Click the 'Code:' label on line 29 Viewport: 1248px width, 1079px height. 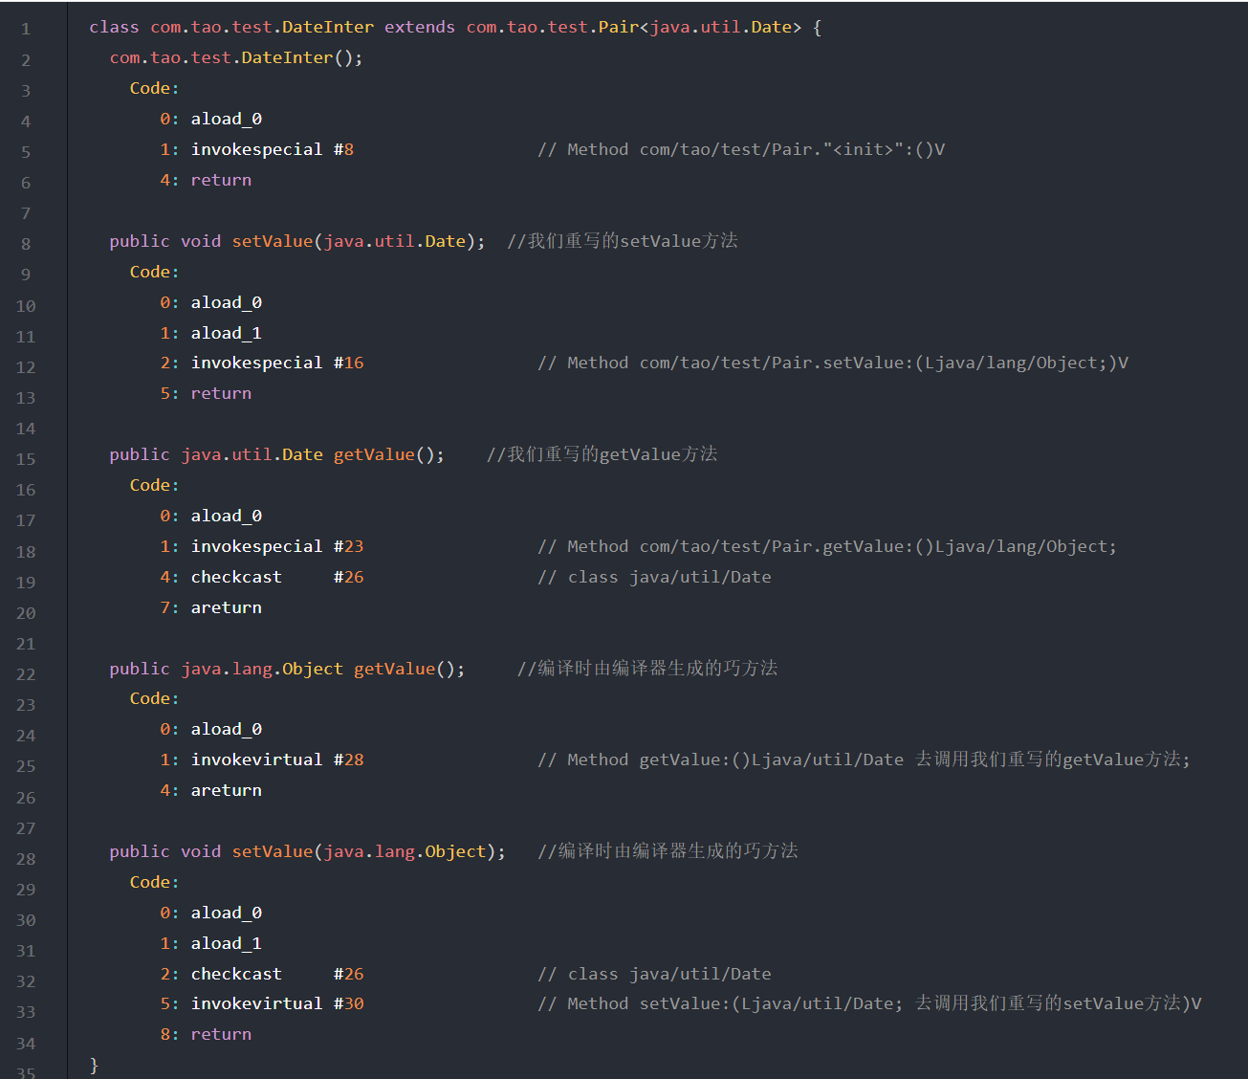pos(155,883)
